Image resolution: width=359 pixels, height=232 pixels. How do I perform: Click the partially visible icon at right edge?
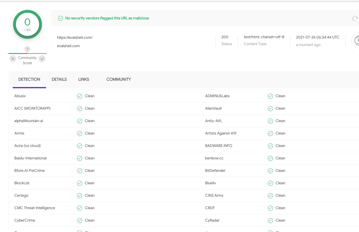point(356,40)
